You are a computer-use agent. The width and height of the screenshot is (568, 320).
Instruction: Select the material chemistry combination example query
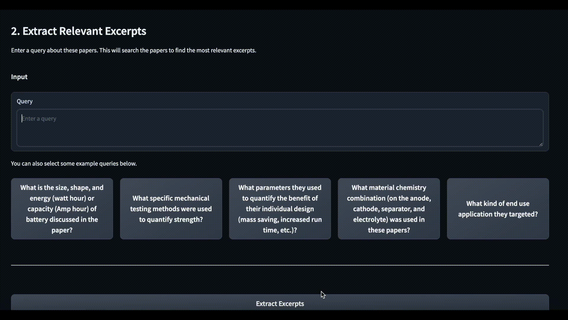coord(388,209)
